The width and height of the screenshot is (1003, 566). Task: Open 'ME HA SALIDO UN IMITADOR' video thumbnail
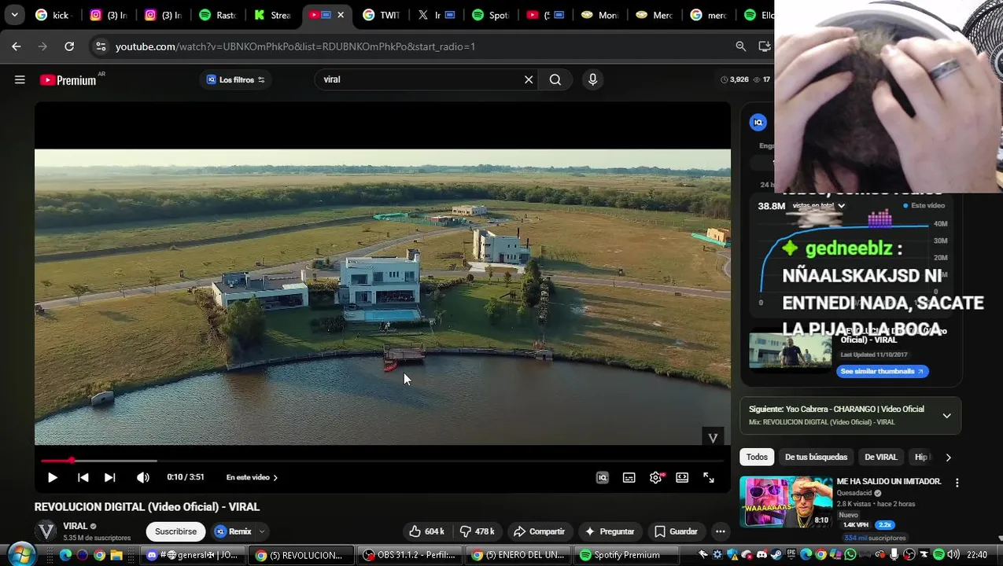point(786,502)
